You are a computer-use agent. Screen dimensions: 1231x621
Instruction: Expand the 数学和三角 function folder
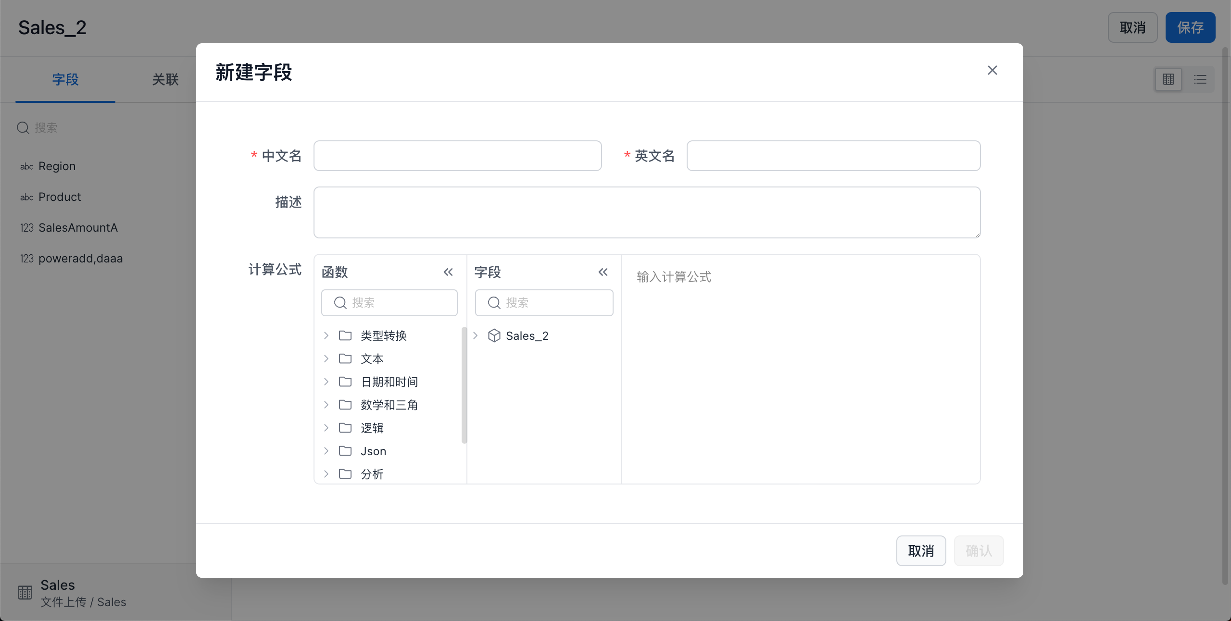point(326,405)
